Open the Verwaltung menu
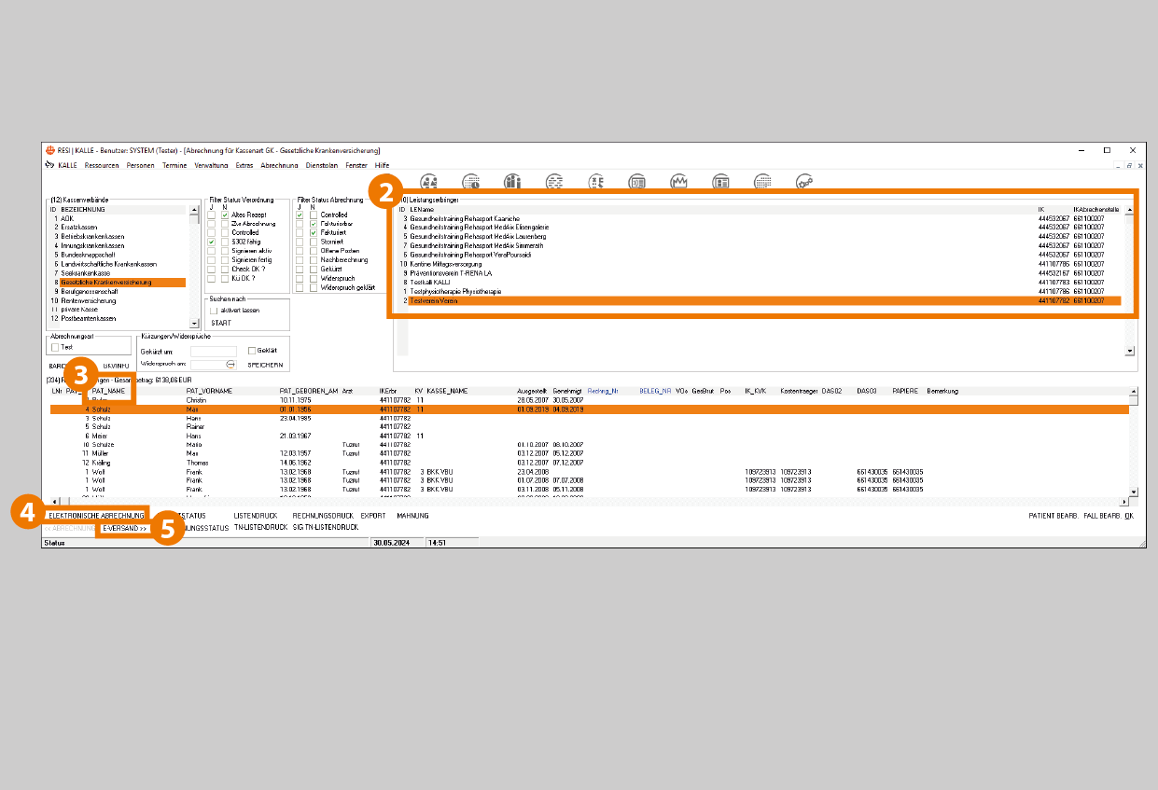1158x790 pixels. 211,165
